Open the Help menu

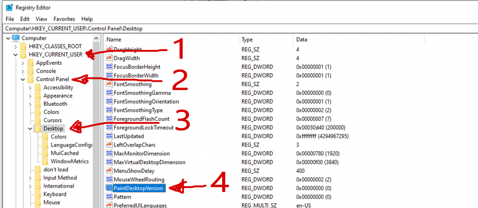pyautogui.click(x=87, y=19)
